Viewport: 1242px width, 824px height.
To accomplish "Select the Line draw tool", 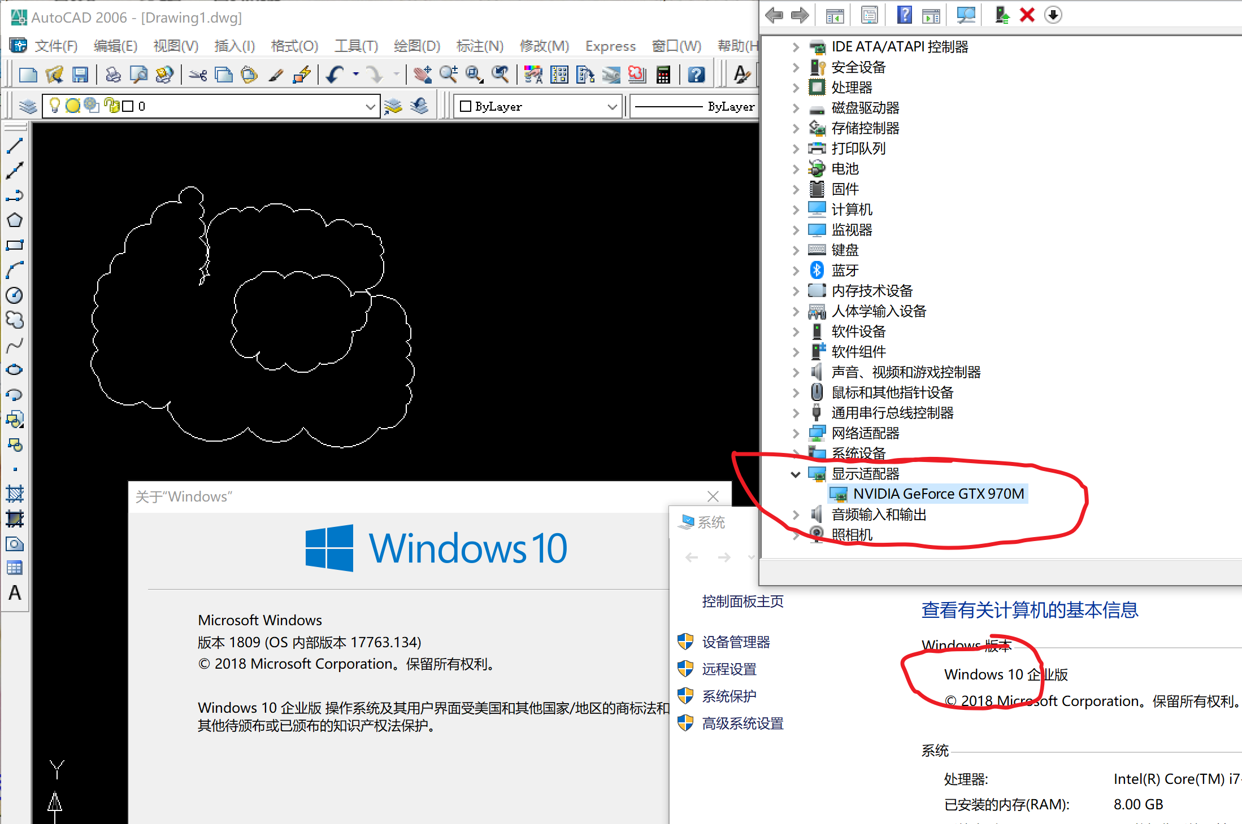I will coord(15,146).
